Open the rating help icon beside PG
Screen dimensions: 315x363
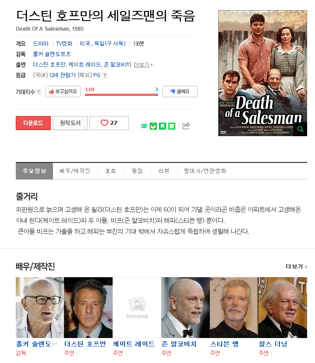click(105, 75)
